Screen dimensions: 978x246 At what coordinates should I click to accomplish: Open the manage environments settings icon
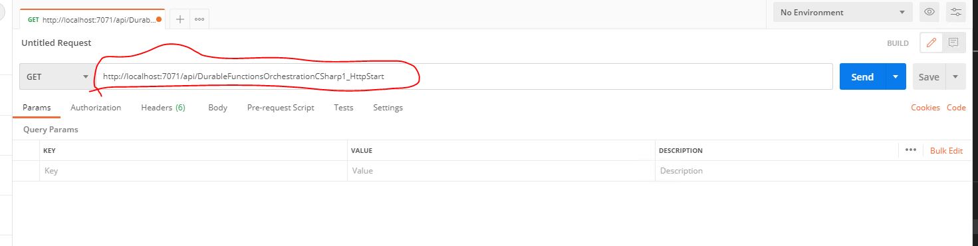956,12
